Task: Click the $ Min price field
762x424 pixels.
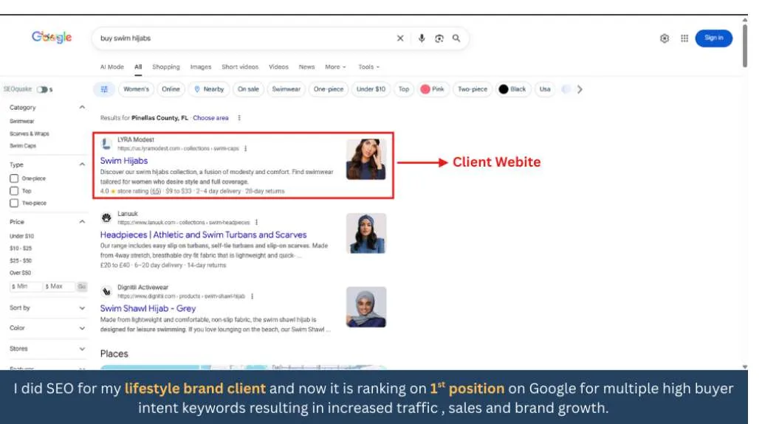Action: (x=25, y=287)
